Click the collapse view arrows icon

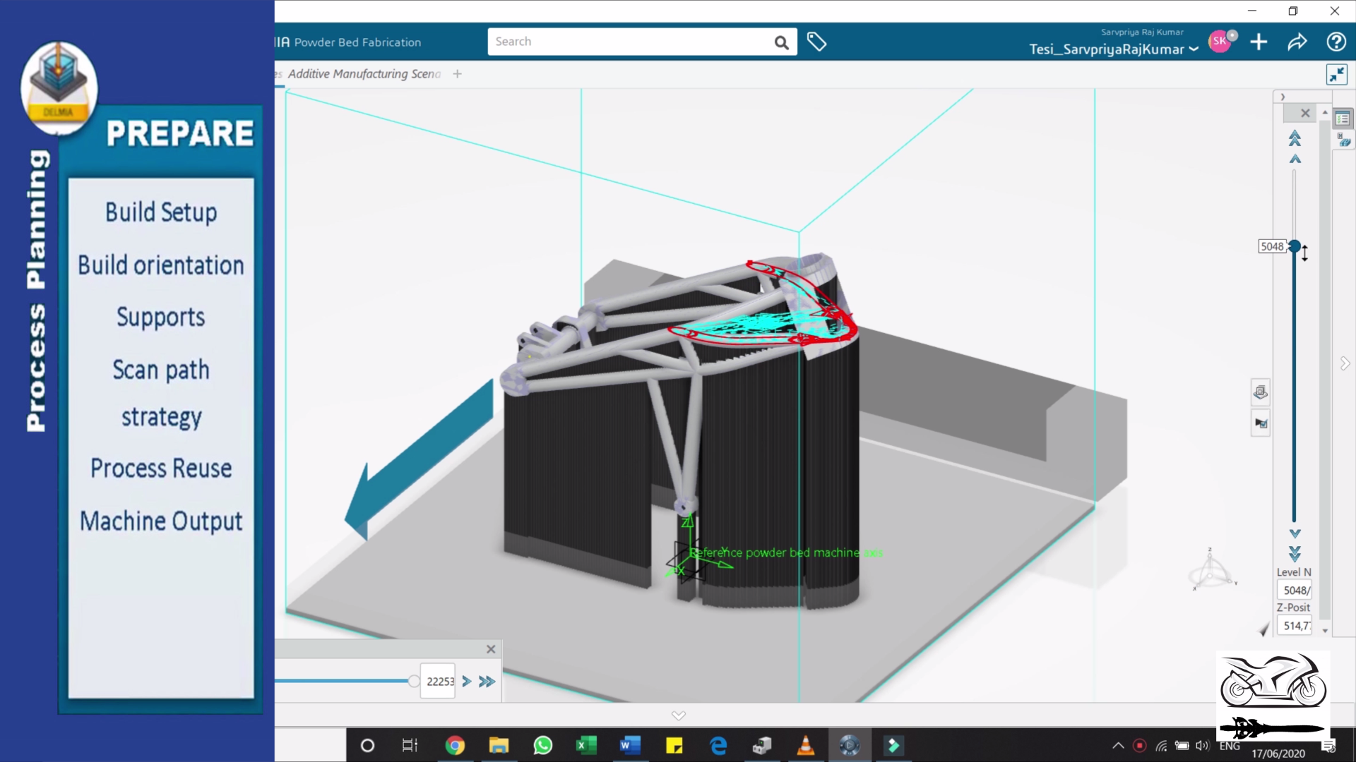pos(1336,75)
